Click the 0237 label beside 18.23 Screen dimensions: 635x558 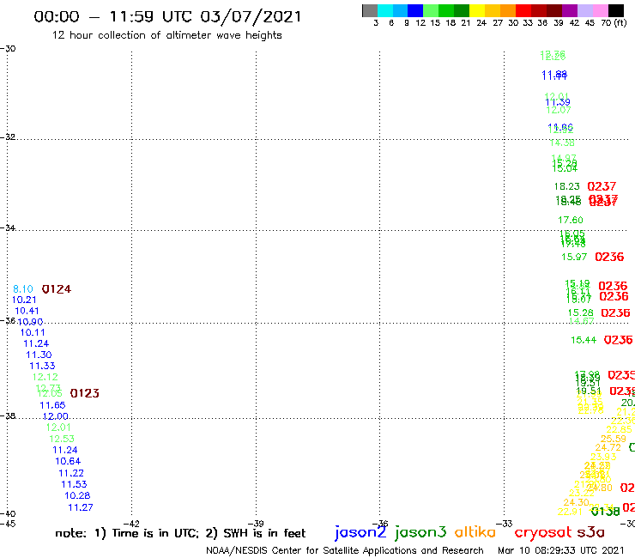coord(602,186)
